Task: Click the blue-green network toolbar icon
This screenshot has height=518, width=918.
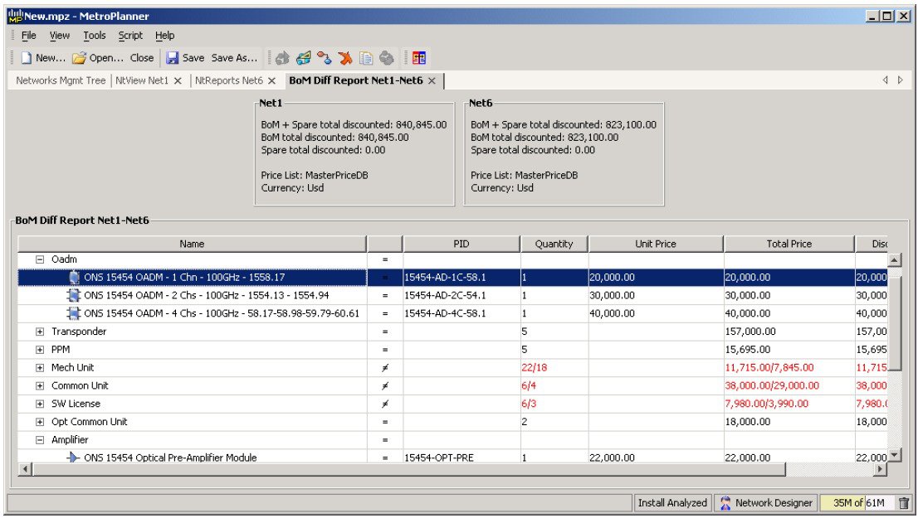Action: [303, 58]
